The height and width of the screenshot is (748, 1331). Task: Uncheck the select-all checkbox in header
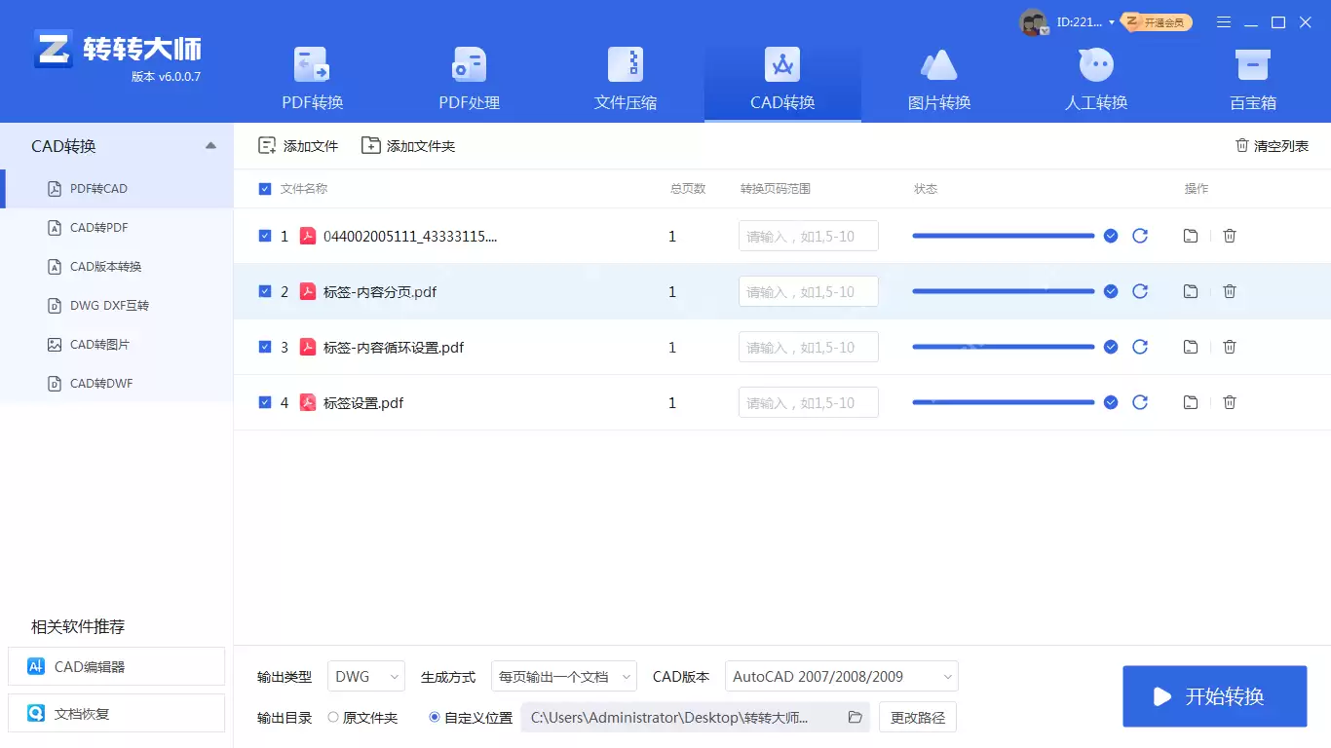point(264,188)
